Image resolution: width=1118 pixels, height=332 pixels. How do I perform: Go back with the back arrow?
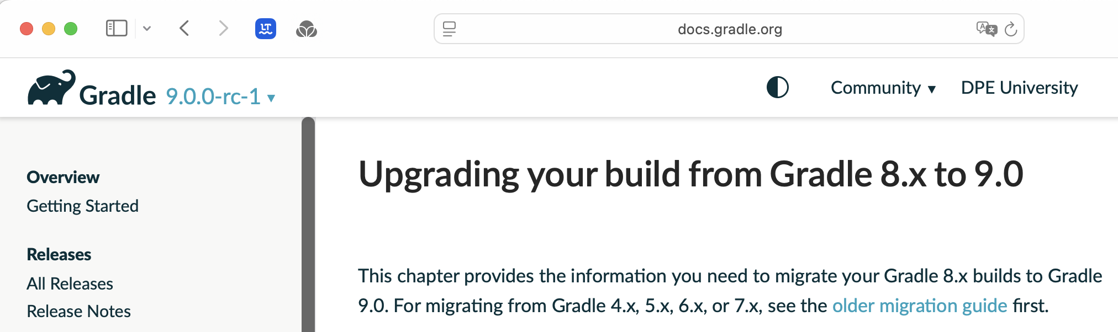pos(184,28)
